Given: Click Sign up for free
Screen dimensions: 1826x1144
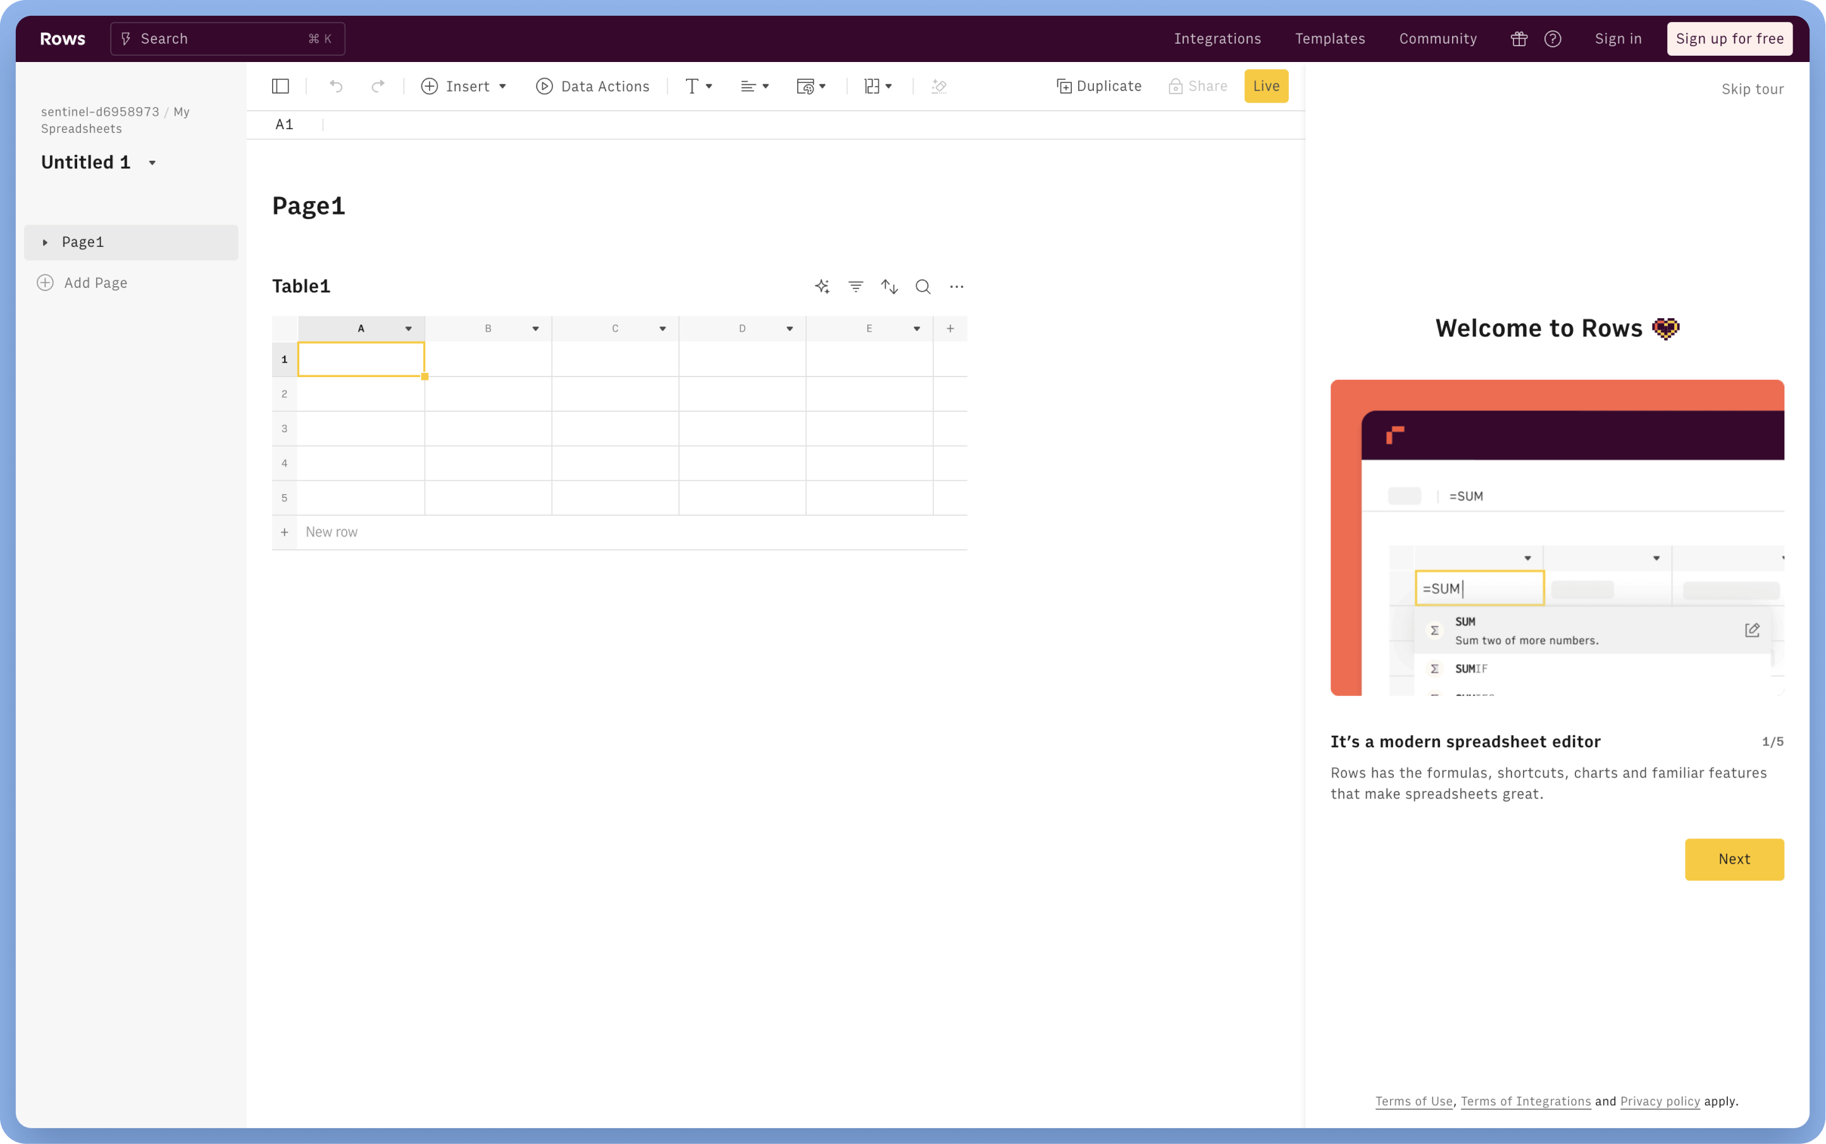Looking at the screenshot, I should [1729, 39].
